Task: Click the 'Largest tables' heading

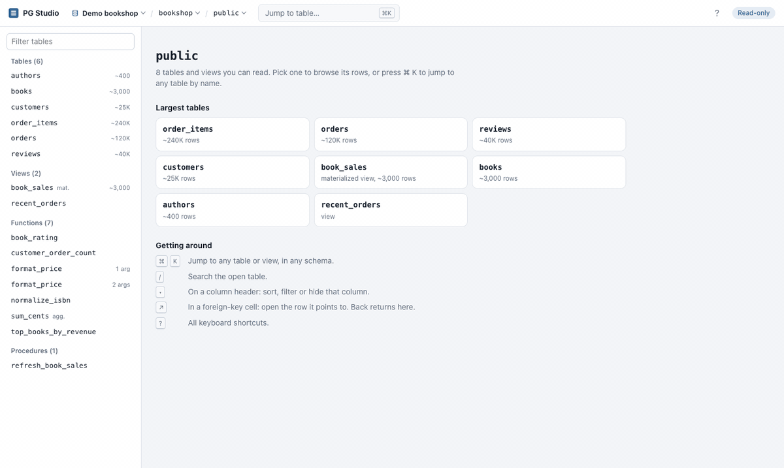Action: 182,108
